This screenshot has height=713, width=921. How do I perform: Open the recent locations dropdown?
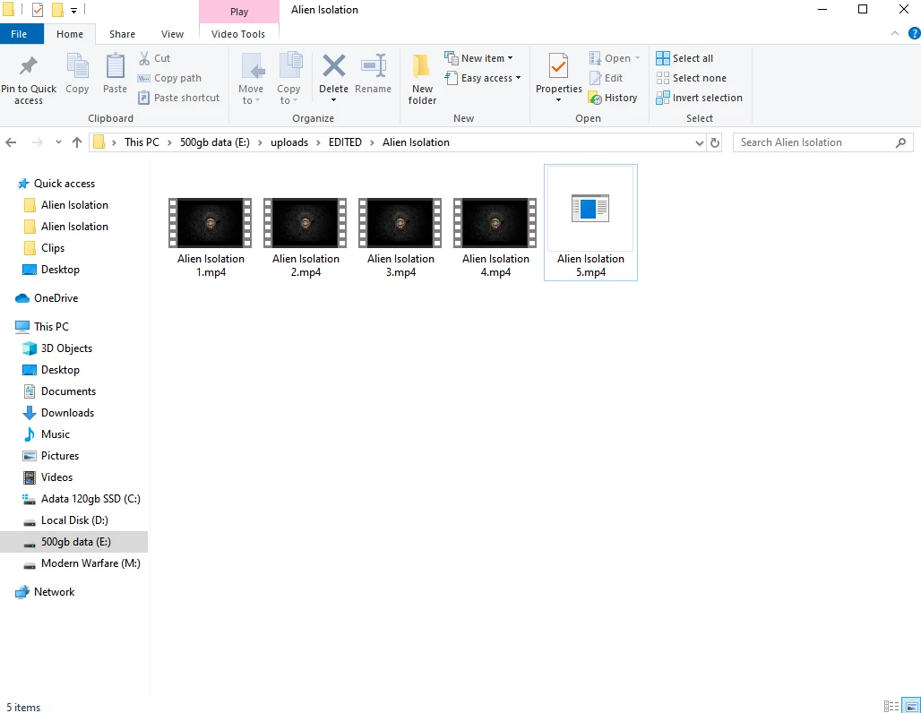58,142
